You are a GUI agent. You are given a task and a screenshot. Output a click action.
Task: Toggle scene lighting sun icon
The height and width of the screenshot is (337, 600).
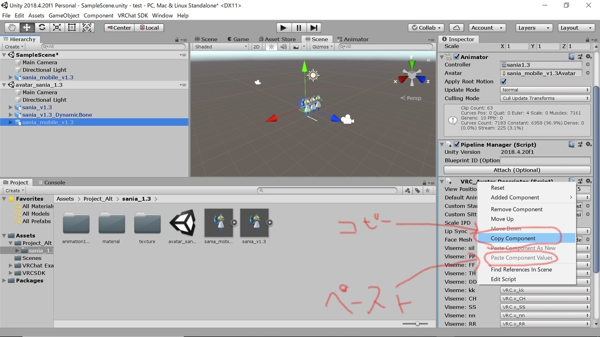tap(271, 46)
